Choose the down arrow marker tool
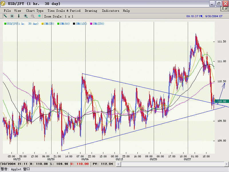Viewport: 229px width, 172px height. (19, 16)
